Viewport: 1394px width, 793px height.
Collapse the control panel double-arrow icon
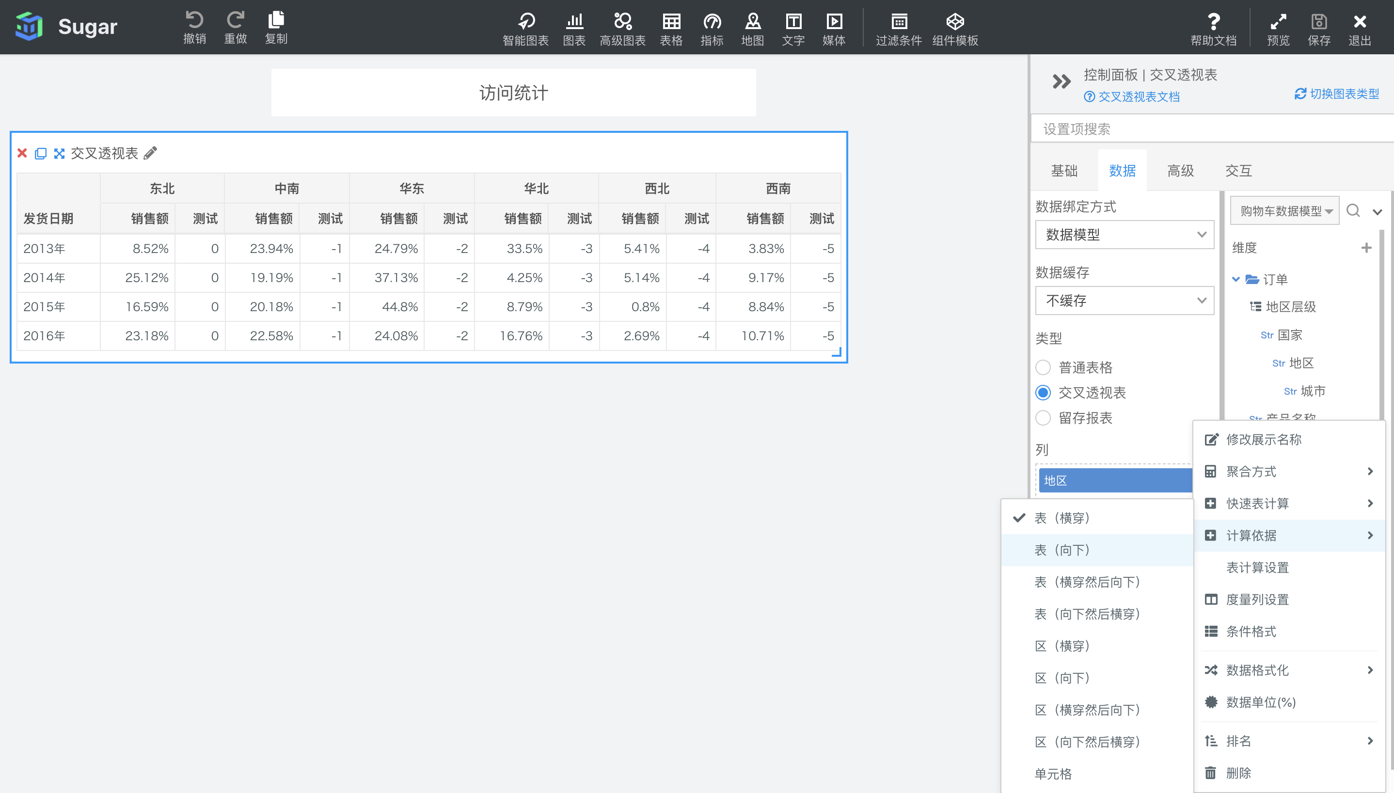point(1061,82)
